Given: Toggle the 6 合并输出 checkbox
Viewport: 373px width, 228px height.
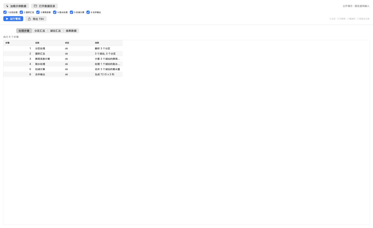Looking at the screenshot, I should (x=88, y=12).
